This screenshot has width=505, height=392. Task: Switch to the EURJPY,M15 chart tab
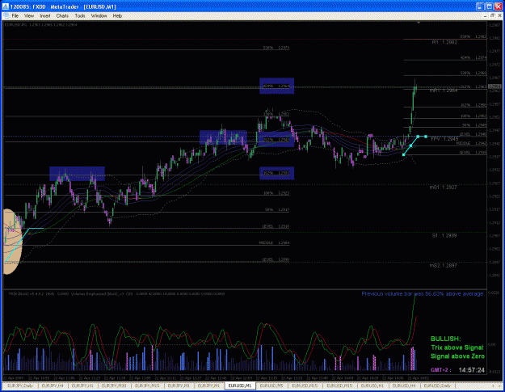coord(147,386)
